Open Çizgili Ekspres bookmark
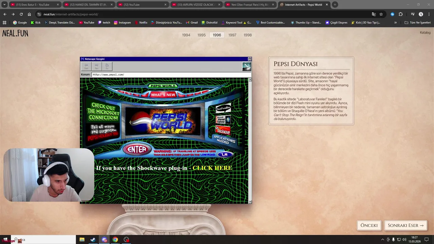The width and height of the screenshot is (434, 244). (x=336, y=23)
